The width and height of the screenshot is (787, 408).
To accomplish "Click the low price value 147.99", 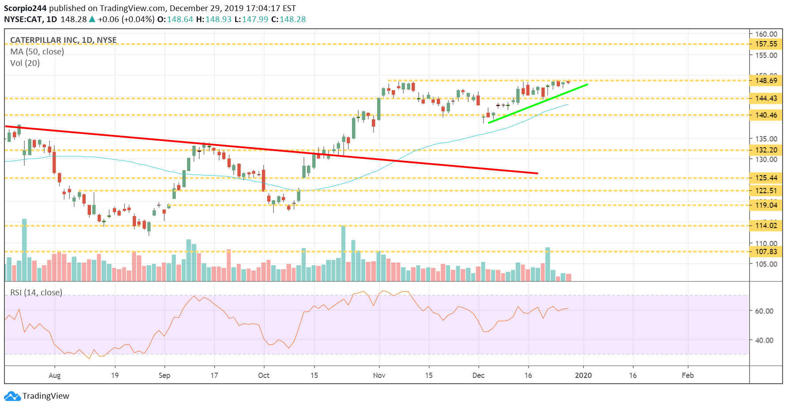I will 255,19.
